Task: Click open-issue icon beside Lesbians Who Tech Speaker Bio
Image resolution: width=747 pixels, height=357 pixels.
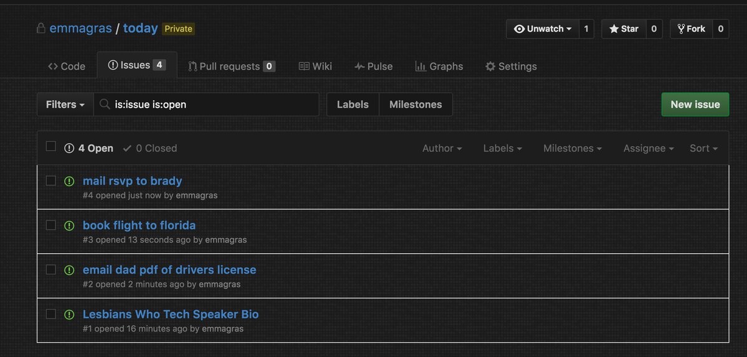Action: pyautogui.click(x=69, y=314)
